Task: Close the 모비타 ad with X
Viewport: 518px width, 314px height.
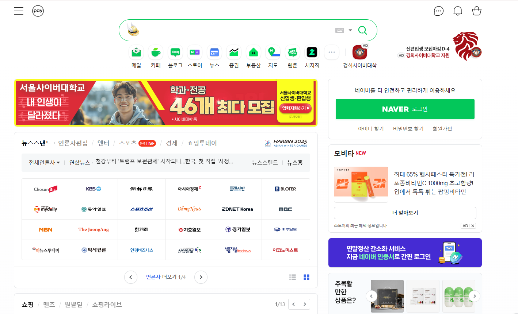Action: coord(473,226)
